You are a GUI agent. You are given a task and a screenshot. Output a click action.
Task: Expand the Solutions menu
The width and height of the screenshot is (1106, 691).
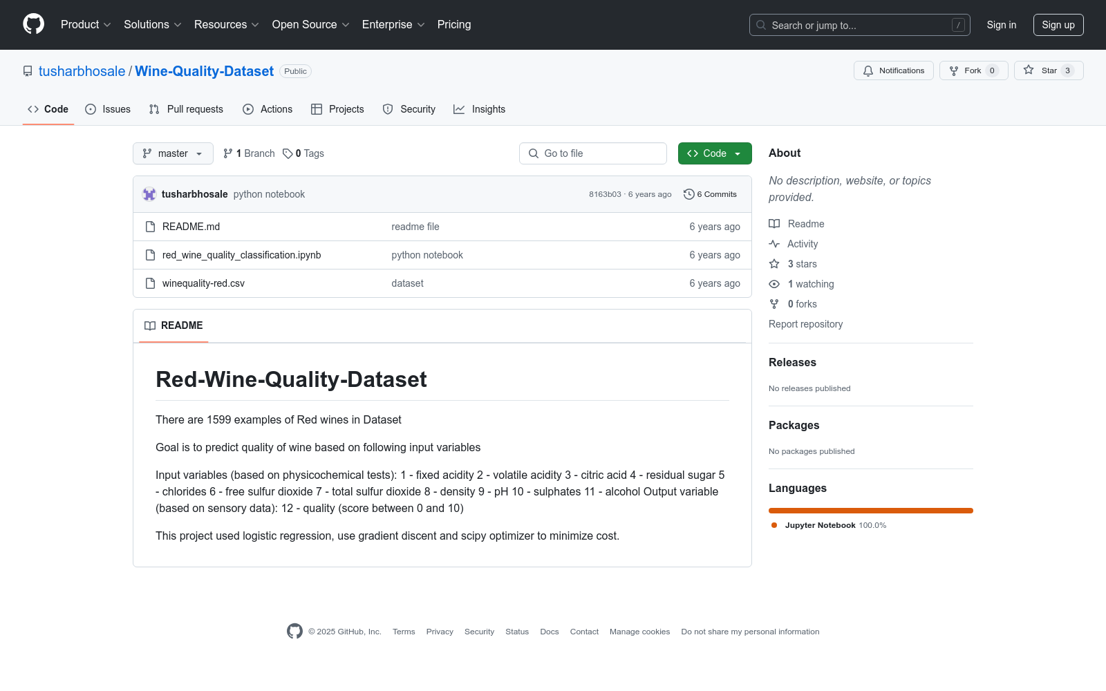coord(153,24)
